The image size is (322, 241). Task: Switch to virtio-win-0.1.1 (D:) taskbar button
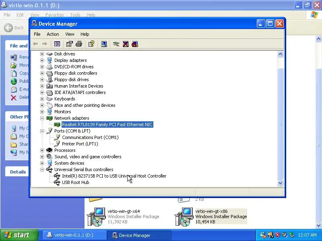74,235
